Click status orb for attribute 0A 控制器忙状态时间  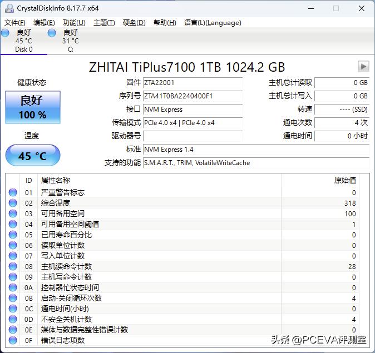pyautogui.click(x=13, y=287)
